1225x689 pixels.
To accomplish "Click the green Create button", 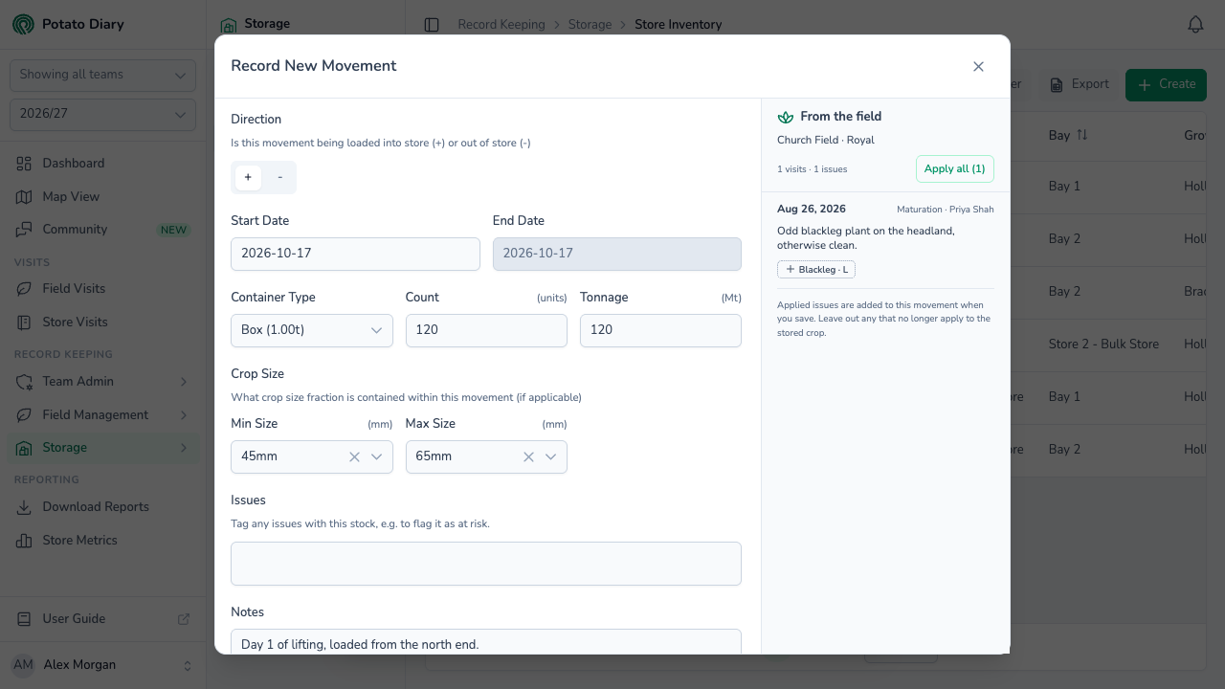I will click(x=1166, y=85).
